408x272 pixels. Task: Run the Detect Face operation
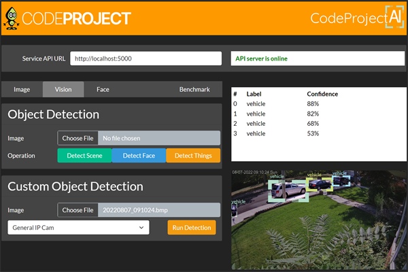coord(139,156)
